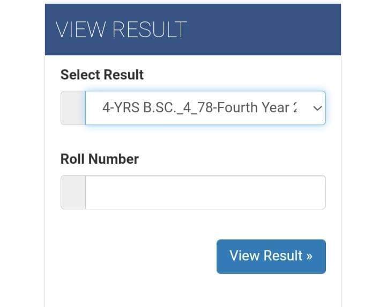Click the gray addon box beside result dropdown

[x=73, y=108]
